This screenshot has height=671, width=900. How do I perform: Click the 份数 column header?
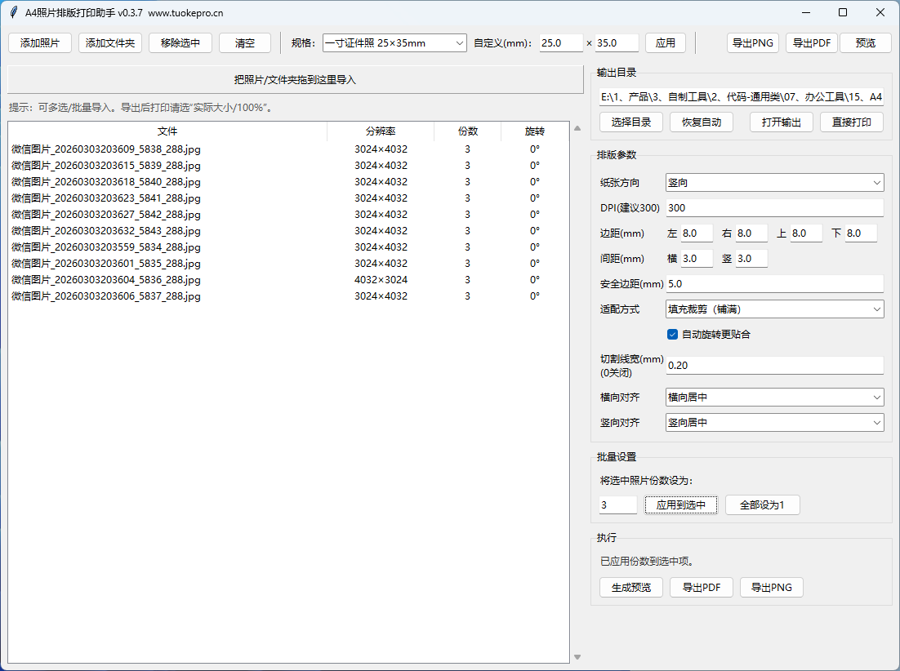coord(467,131)
